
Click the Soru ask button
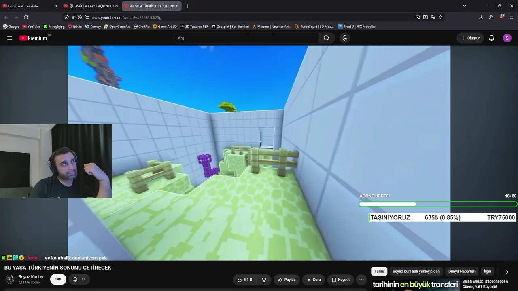(x=314, y=280)
